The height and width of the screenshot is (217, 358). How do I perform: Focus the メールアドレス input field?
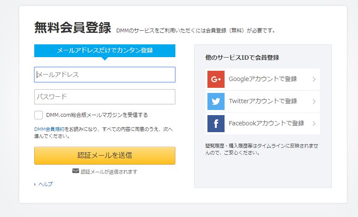point(105,75)
